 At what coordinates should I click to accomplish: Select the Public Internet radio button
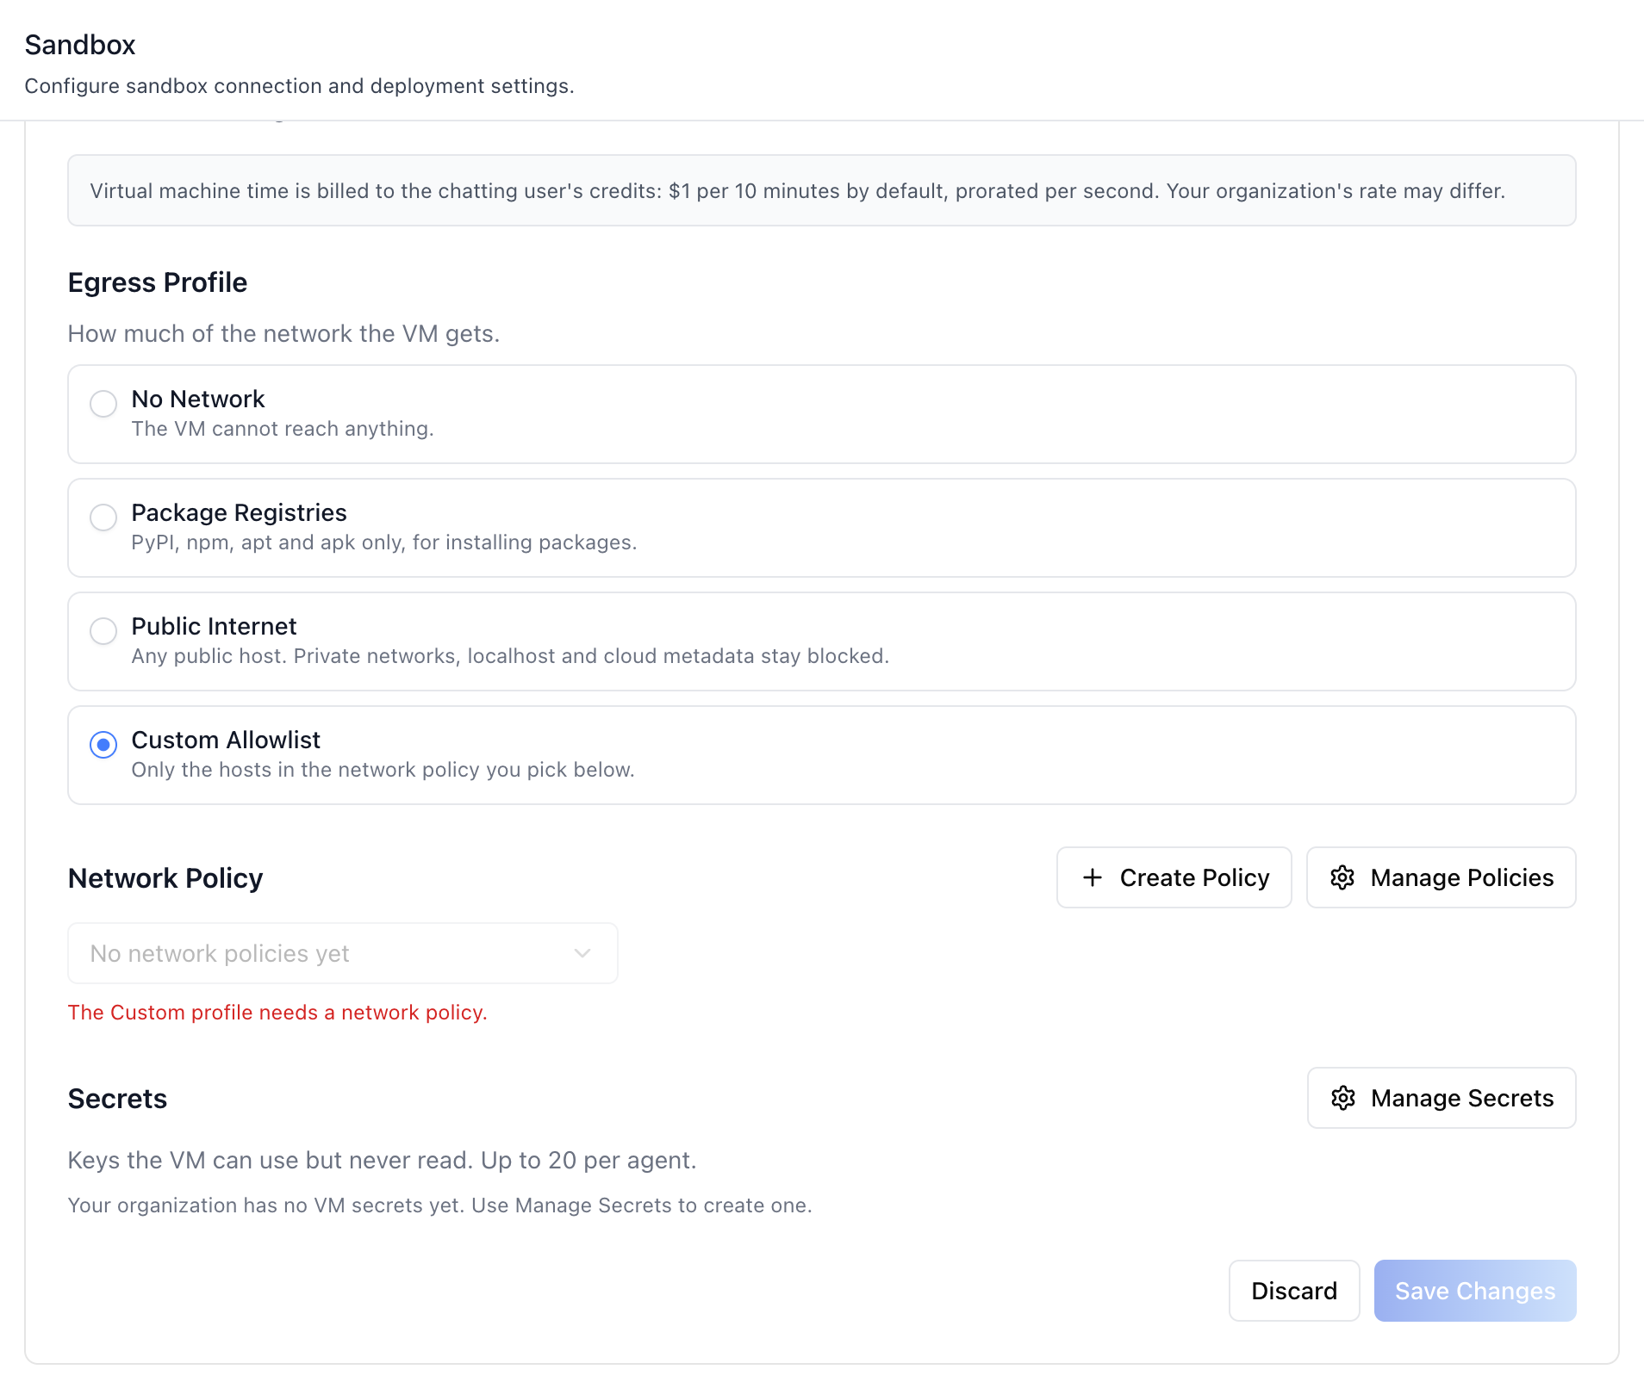tap(103, 630)
